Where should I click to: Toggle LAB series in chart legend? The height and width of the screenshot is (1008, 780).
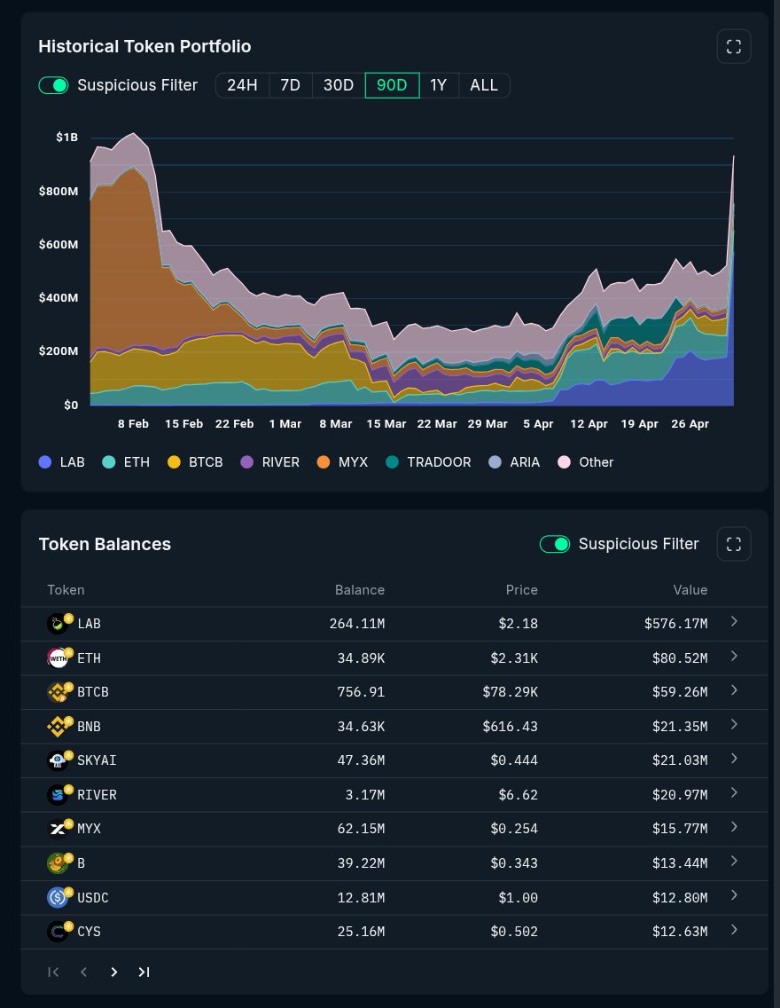[x=62, y=462]
